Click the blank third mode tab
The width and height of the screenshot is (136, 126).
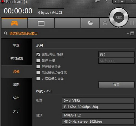[68, 23]
